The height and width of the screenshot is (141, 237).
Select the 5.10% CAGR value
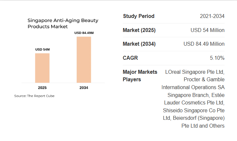[x=217, y=58]
